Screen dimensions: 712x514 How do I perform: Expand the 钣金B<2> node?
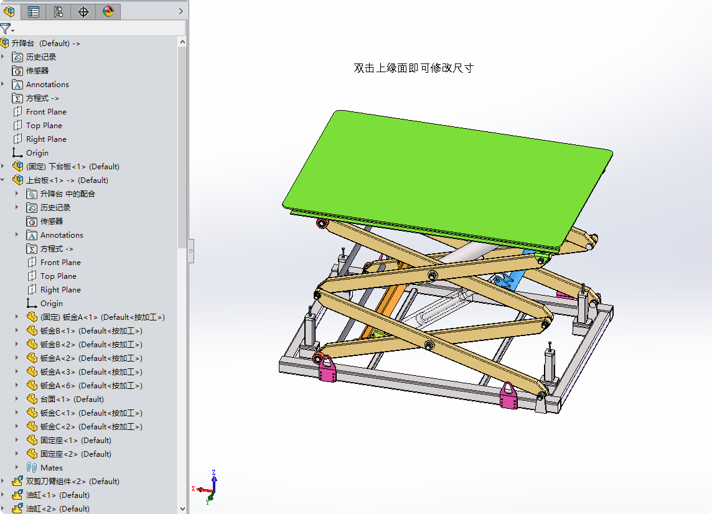(x=17, y=344)
